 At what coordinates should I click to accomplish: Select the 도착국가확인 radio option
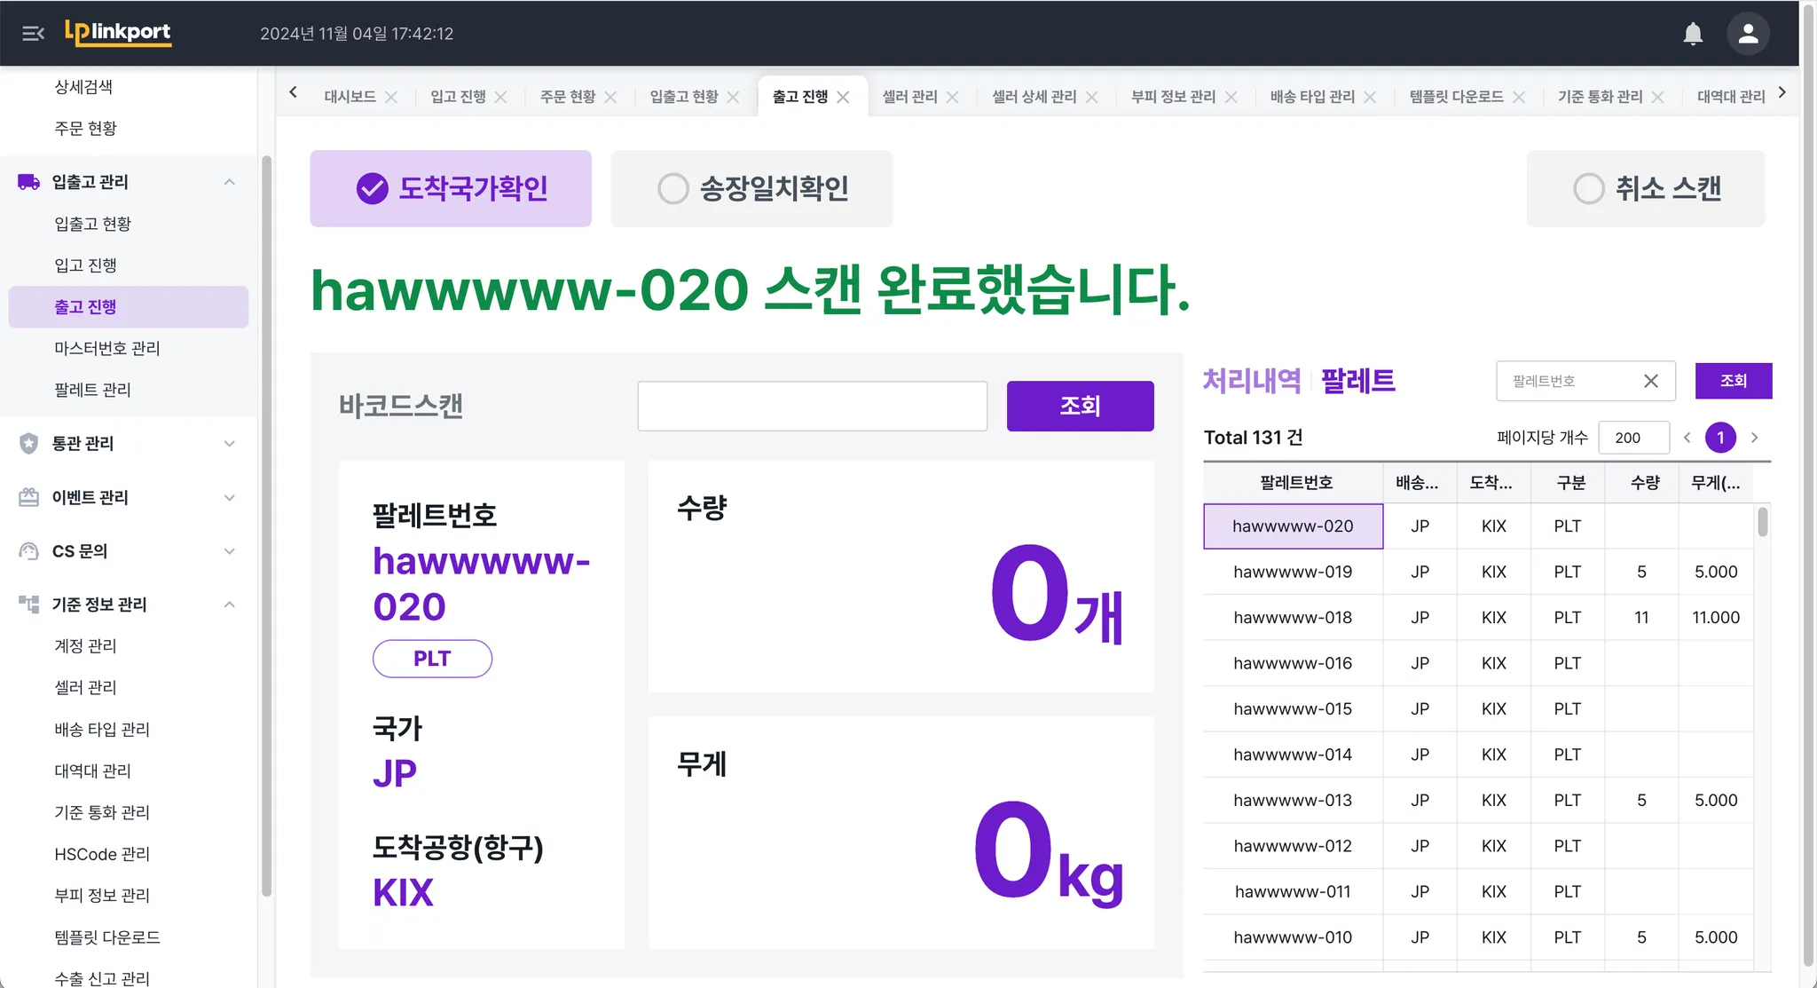(x=373, y=188)
